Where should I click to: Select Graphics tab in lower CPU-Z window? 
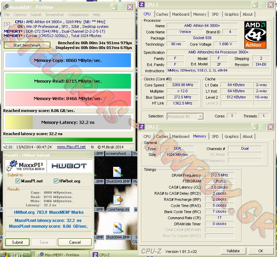tap(231, 136)
